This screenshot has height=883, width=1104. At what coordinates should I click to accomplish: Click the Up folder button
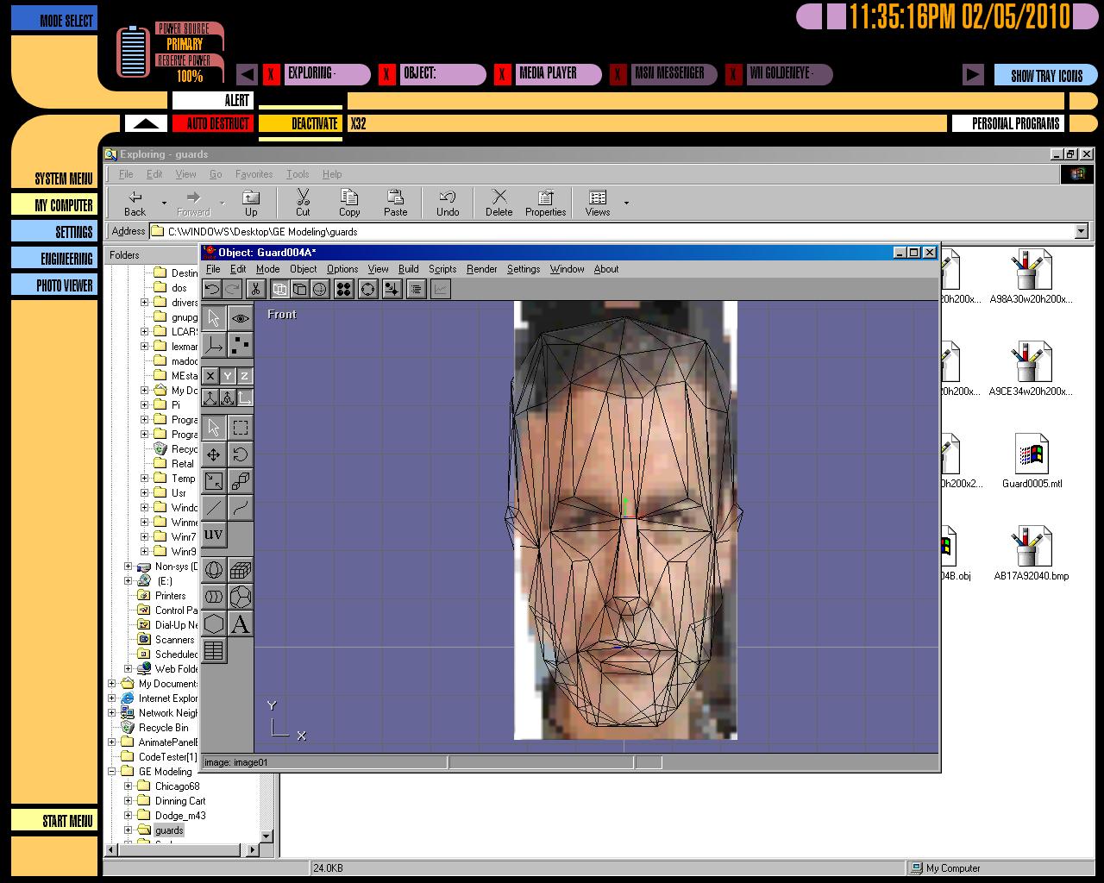pyautogui.click(x=251, y=204)
